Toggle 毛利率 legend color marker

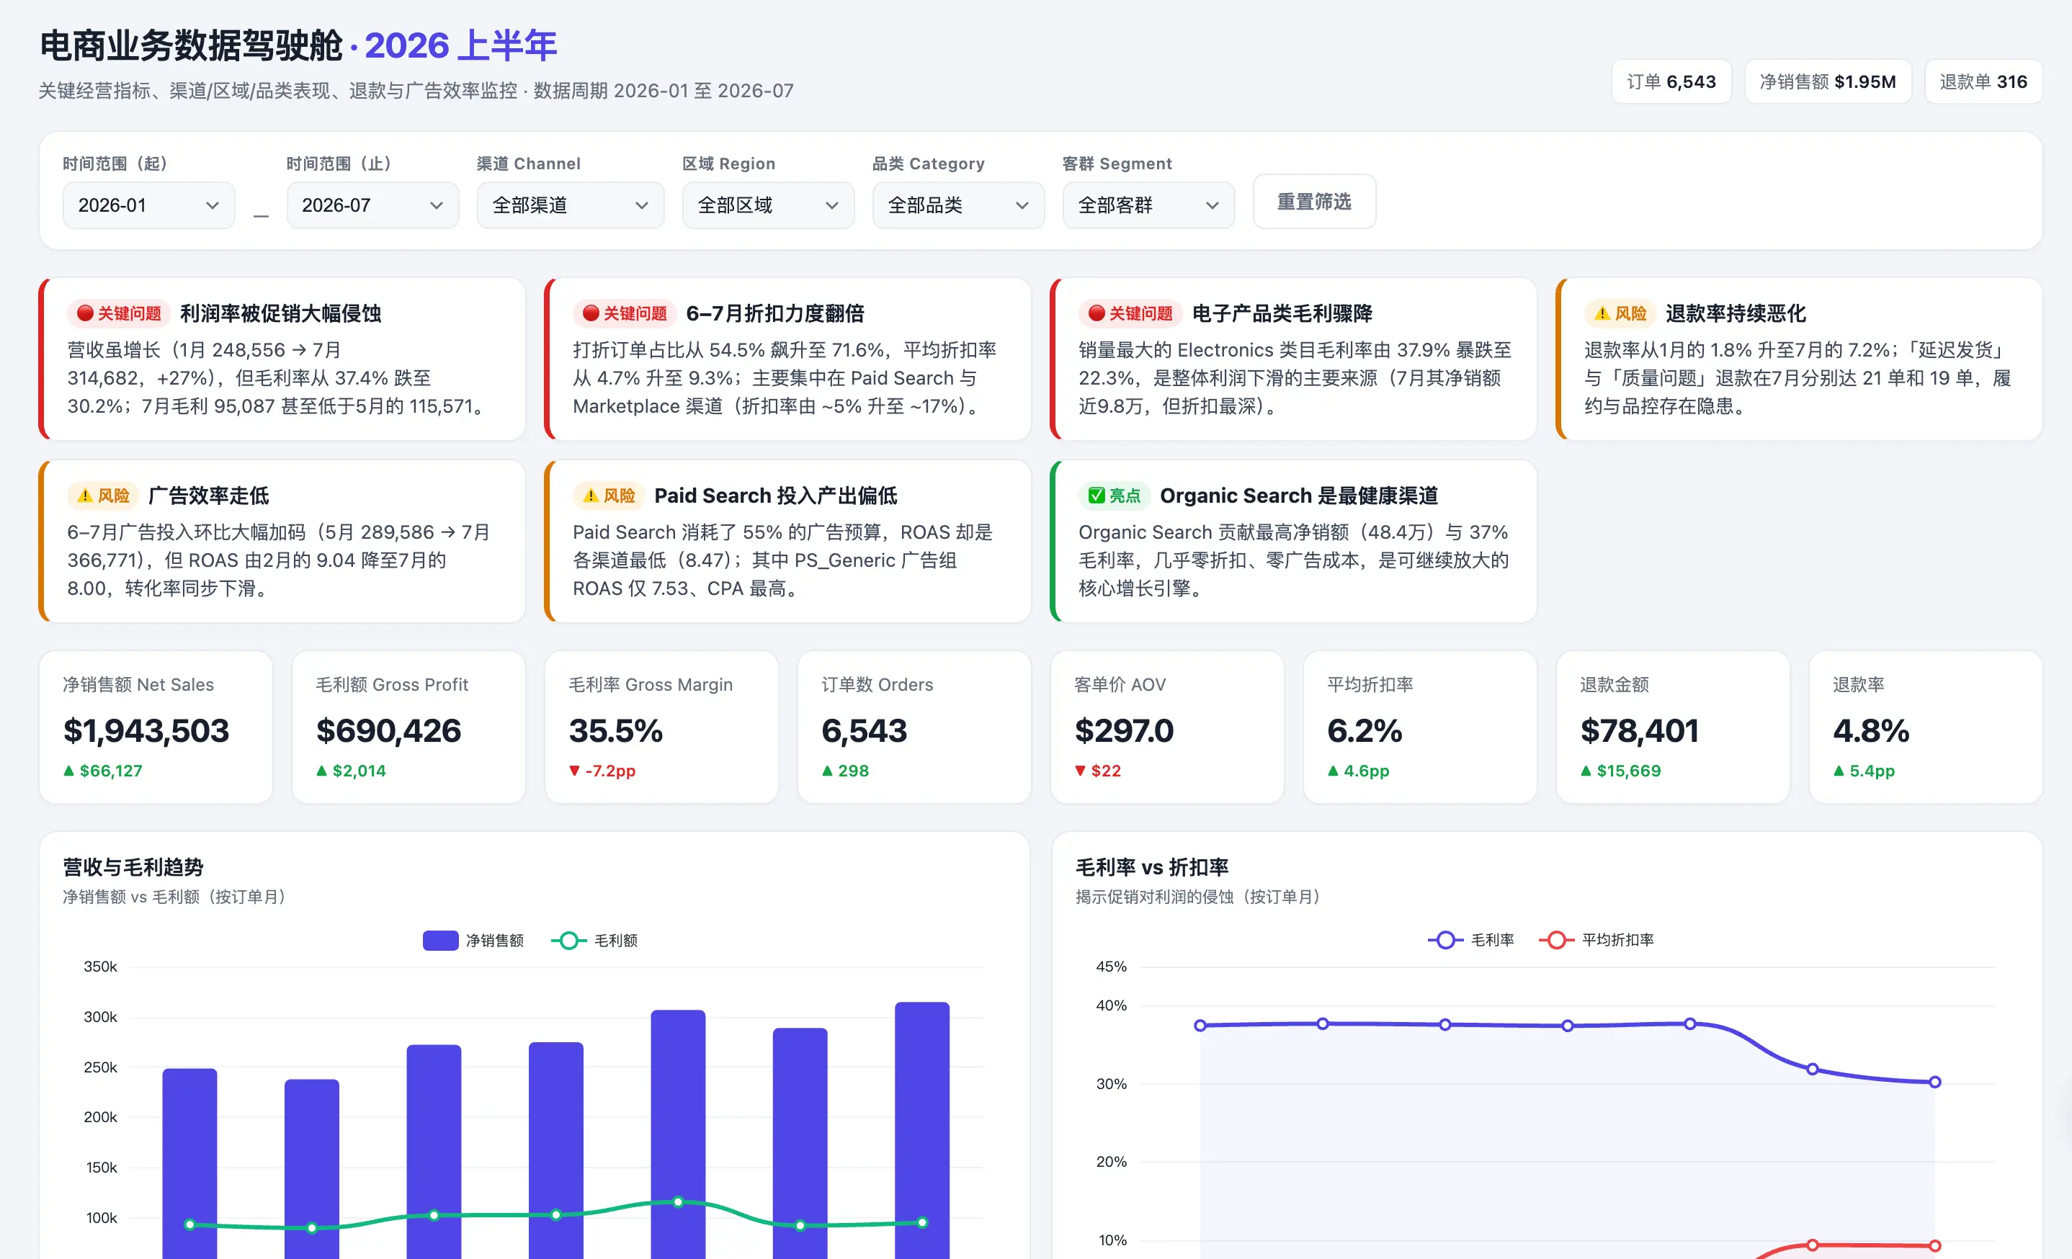(x=1445, y=940)
